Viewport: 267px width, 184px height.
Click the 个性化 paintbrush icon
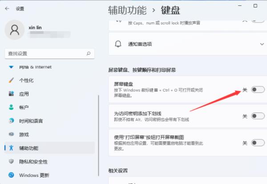(x=11, y=80)
